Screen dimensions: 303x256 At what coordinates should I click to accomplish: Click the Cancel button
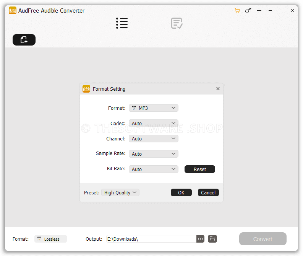coord(208,192)
